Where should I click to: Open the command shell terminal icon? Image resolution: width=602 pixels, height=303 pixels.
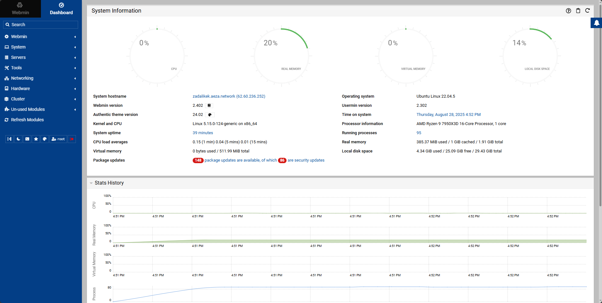tap(27, 139)
